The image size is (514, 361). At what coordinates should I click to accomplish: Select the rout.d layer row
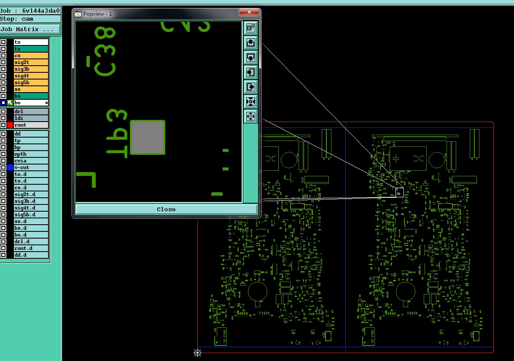click(x=31, y=248)
